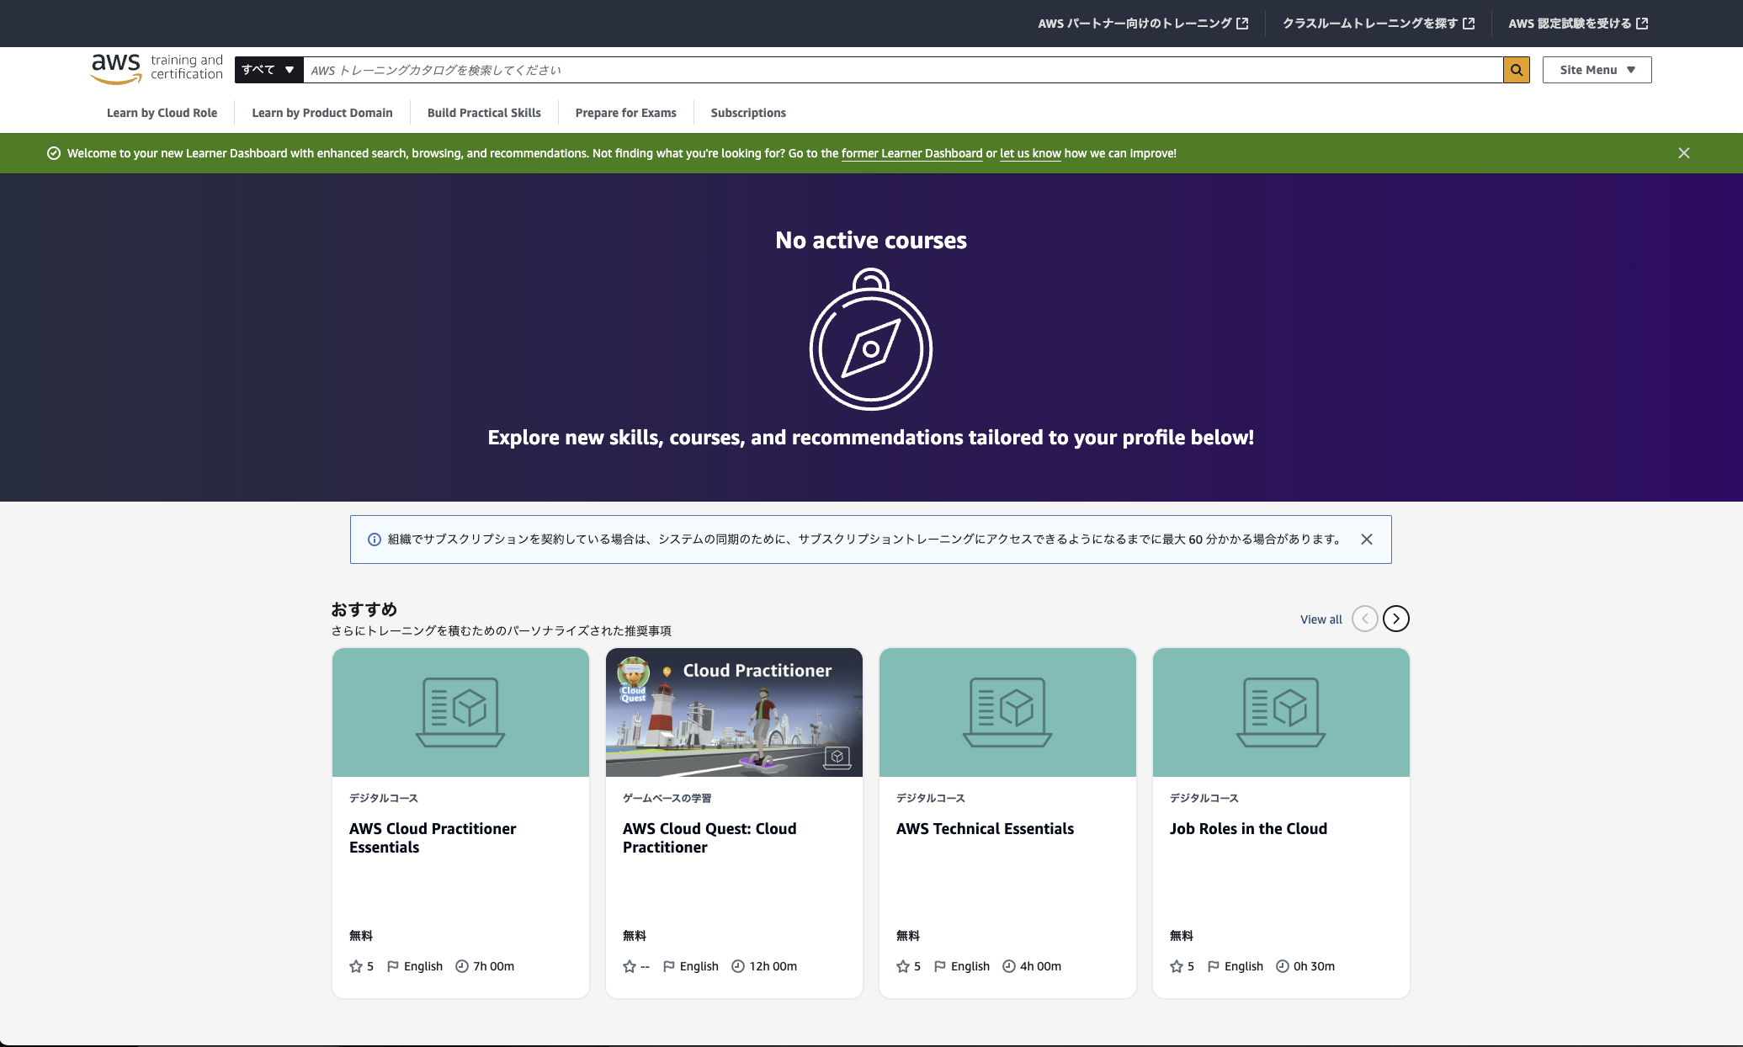The image size is (1743, 1047).
Task: Click AWS Cloud Quest Cloud Practitioner thumbnail
Action: [733, 711]
